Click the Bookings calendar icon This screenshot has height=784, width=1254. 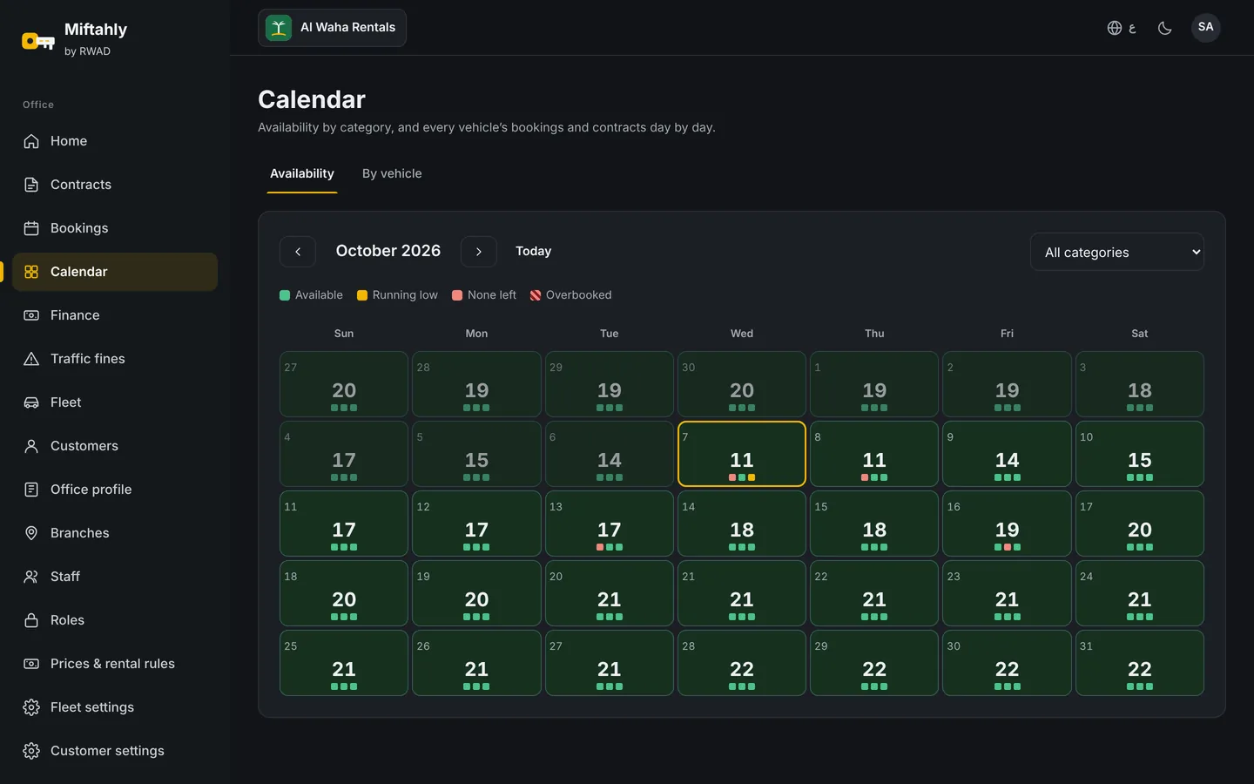pyautogui.click(x=31, y=228)
